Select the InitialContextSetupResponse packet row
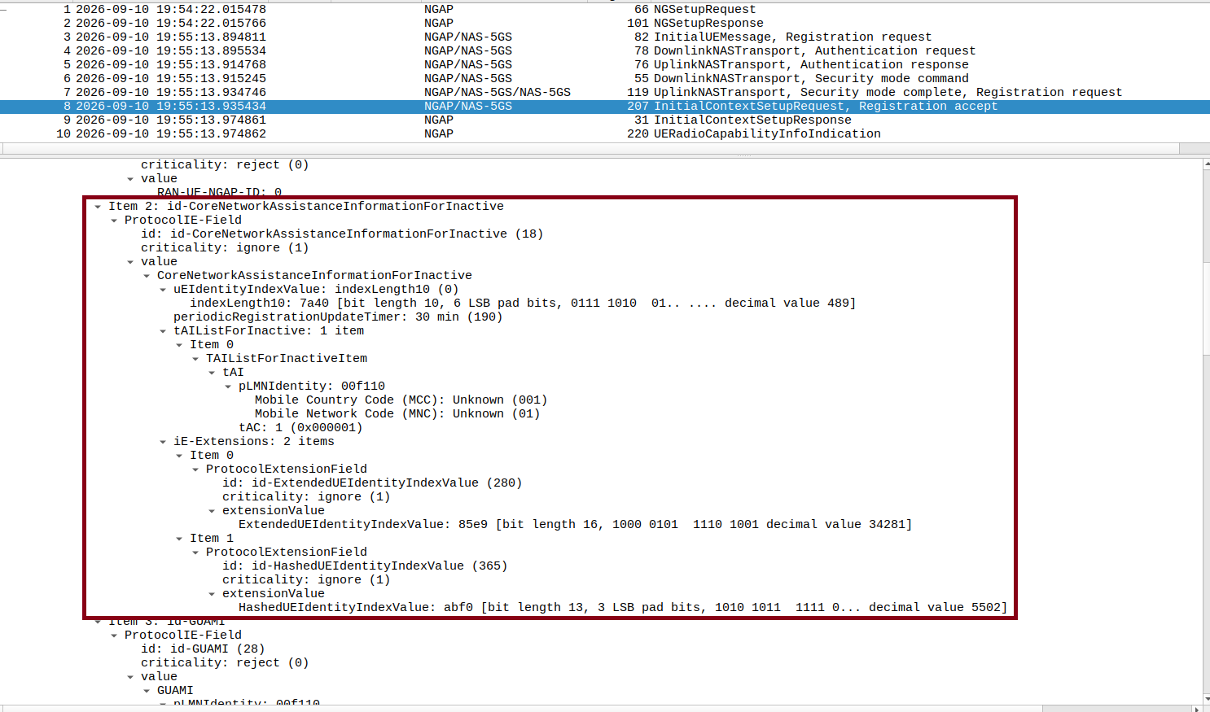Image resolution: width=1210 pixels, height=712 pixels. (605, 120)
